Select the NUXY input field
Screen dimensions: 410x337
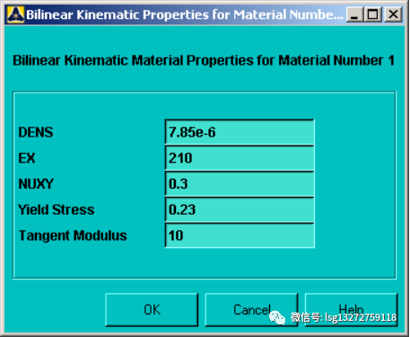click(240, 183)
